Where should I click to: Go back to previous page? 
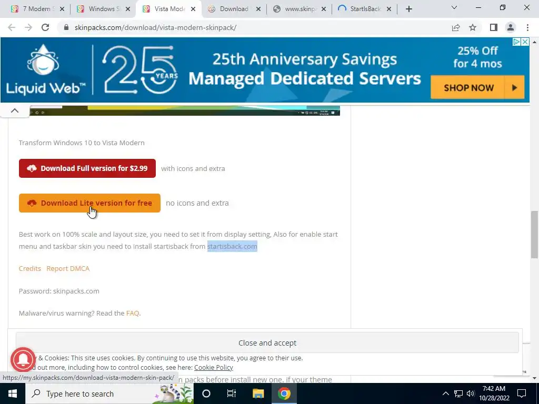pyautogui.click(x=12, y=27)
